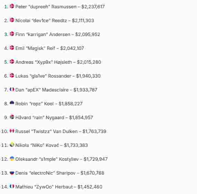
Task: Click the Danish flag next to dupreeh
Action: [x=12, y=6]
